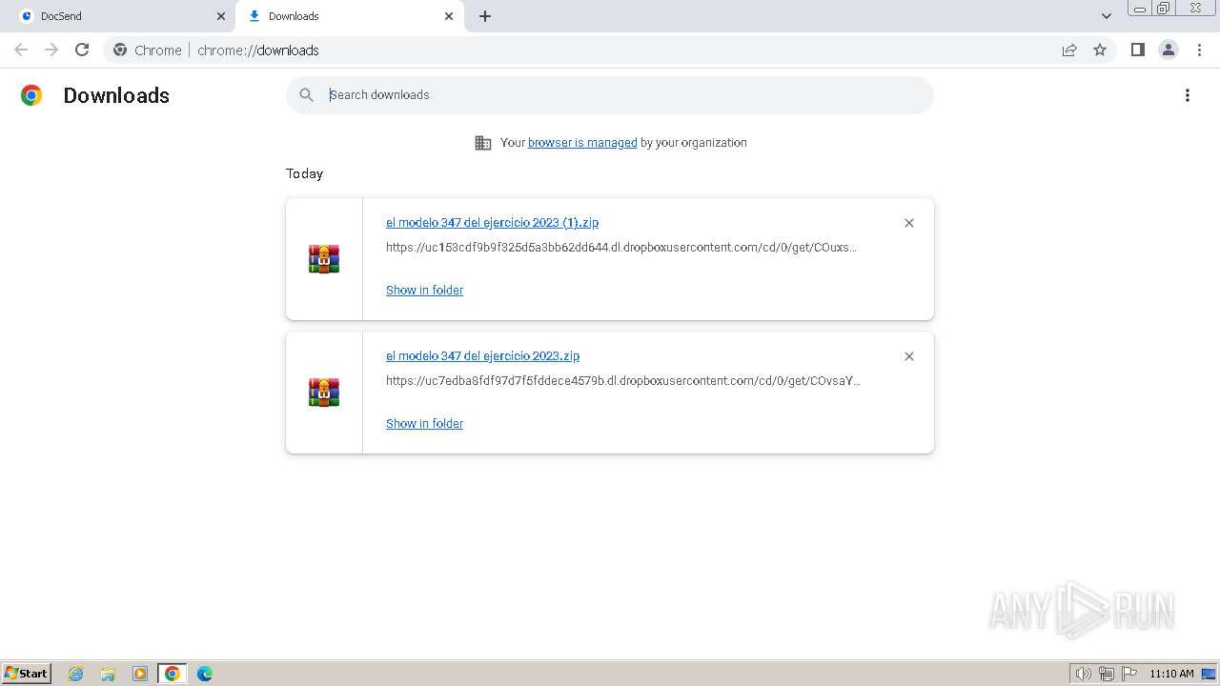1220x686 pixels.
Task: Open the Chrome three-dot menu
Action: pos(1200,50)
